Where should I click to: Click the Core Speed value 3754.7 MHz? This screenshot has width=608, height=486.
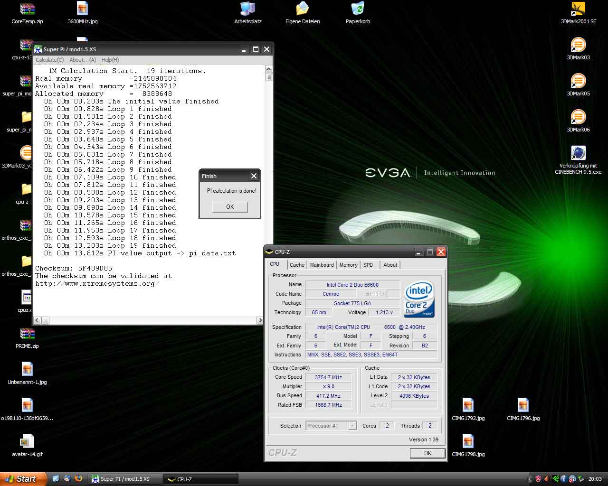click(x=328, y=377)
